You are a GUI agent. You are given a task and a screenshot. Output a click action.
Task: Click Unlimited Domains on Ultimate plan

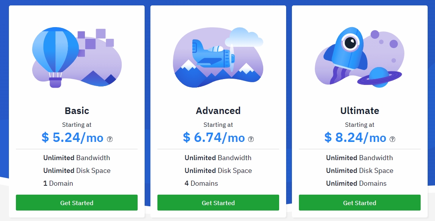[x=356, y=183]
